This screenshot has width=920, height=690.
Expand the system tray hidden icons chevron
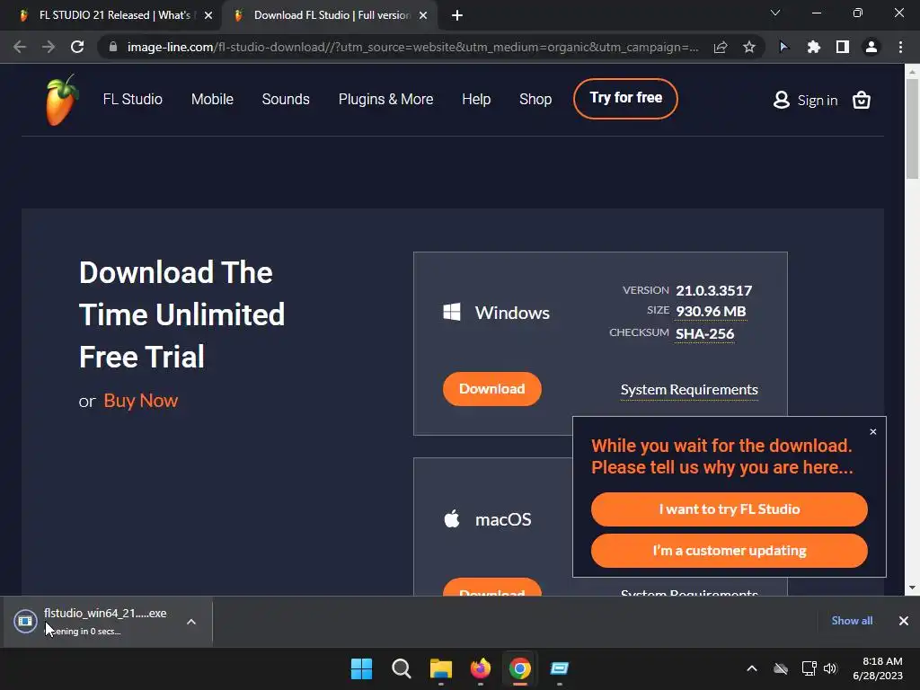click(752, 668)
